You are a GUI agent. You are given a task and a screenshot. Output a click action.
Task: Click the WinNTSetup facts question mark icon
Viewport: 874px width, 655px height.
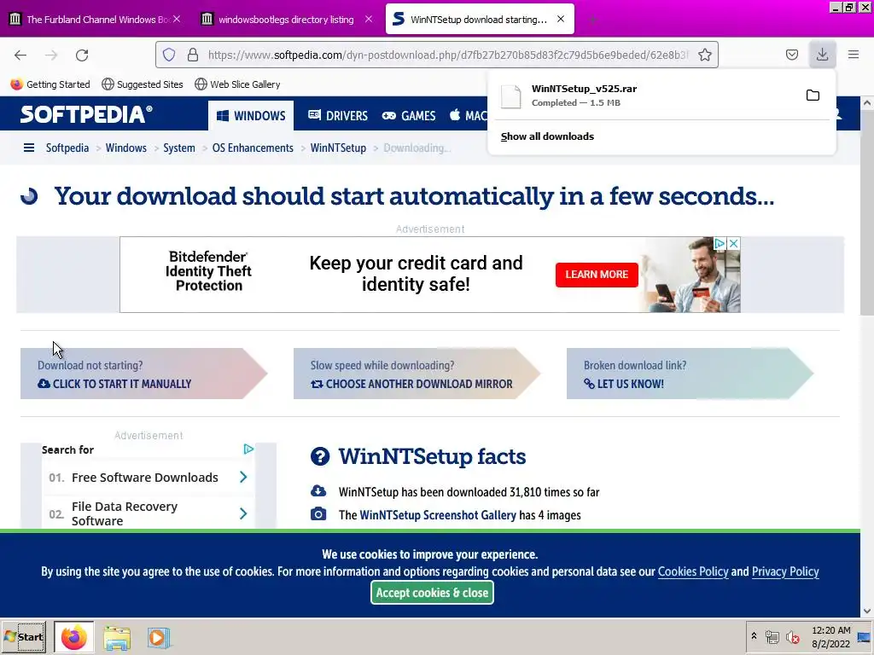[x=320, y=456]
